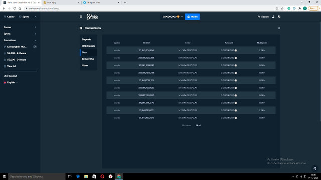
Task: Open the last bet ID in the table
Action: (146, 118)
